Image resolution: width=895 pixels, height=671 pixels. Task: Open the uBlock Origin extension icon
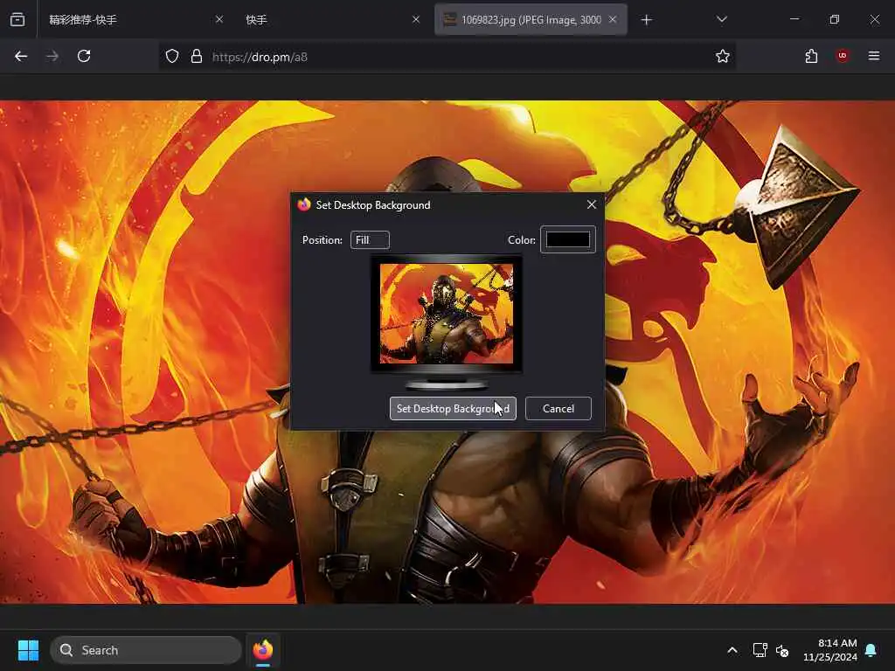click(842, 55)
